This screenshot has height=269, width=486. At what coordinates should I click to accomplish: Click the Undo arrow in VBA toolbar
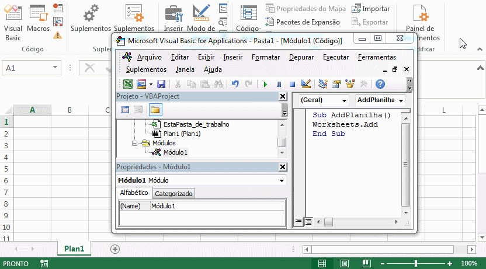(235, 84)
